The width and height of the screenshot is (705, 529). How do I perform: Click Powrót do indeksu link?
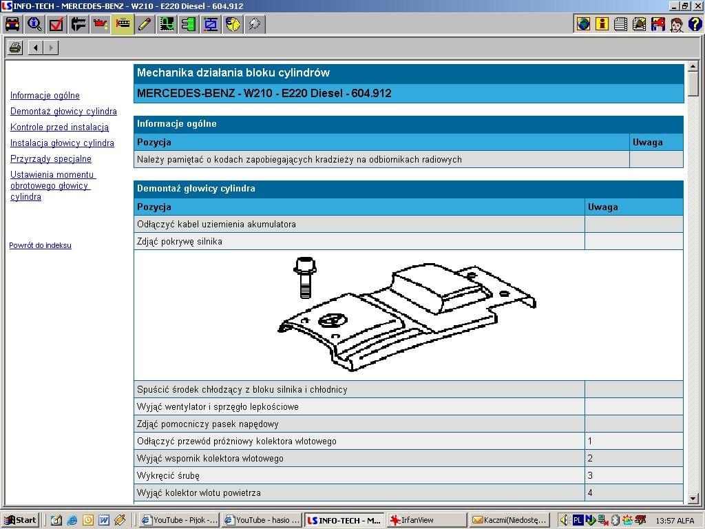40,245
